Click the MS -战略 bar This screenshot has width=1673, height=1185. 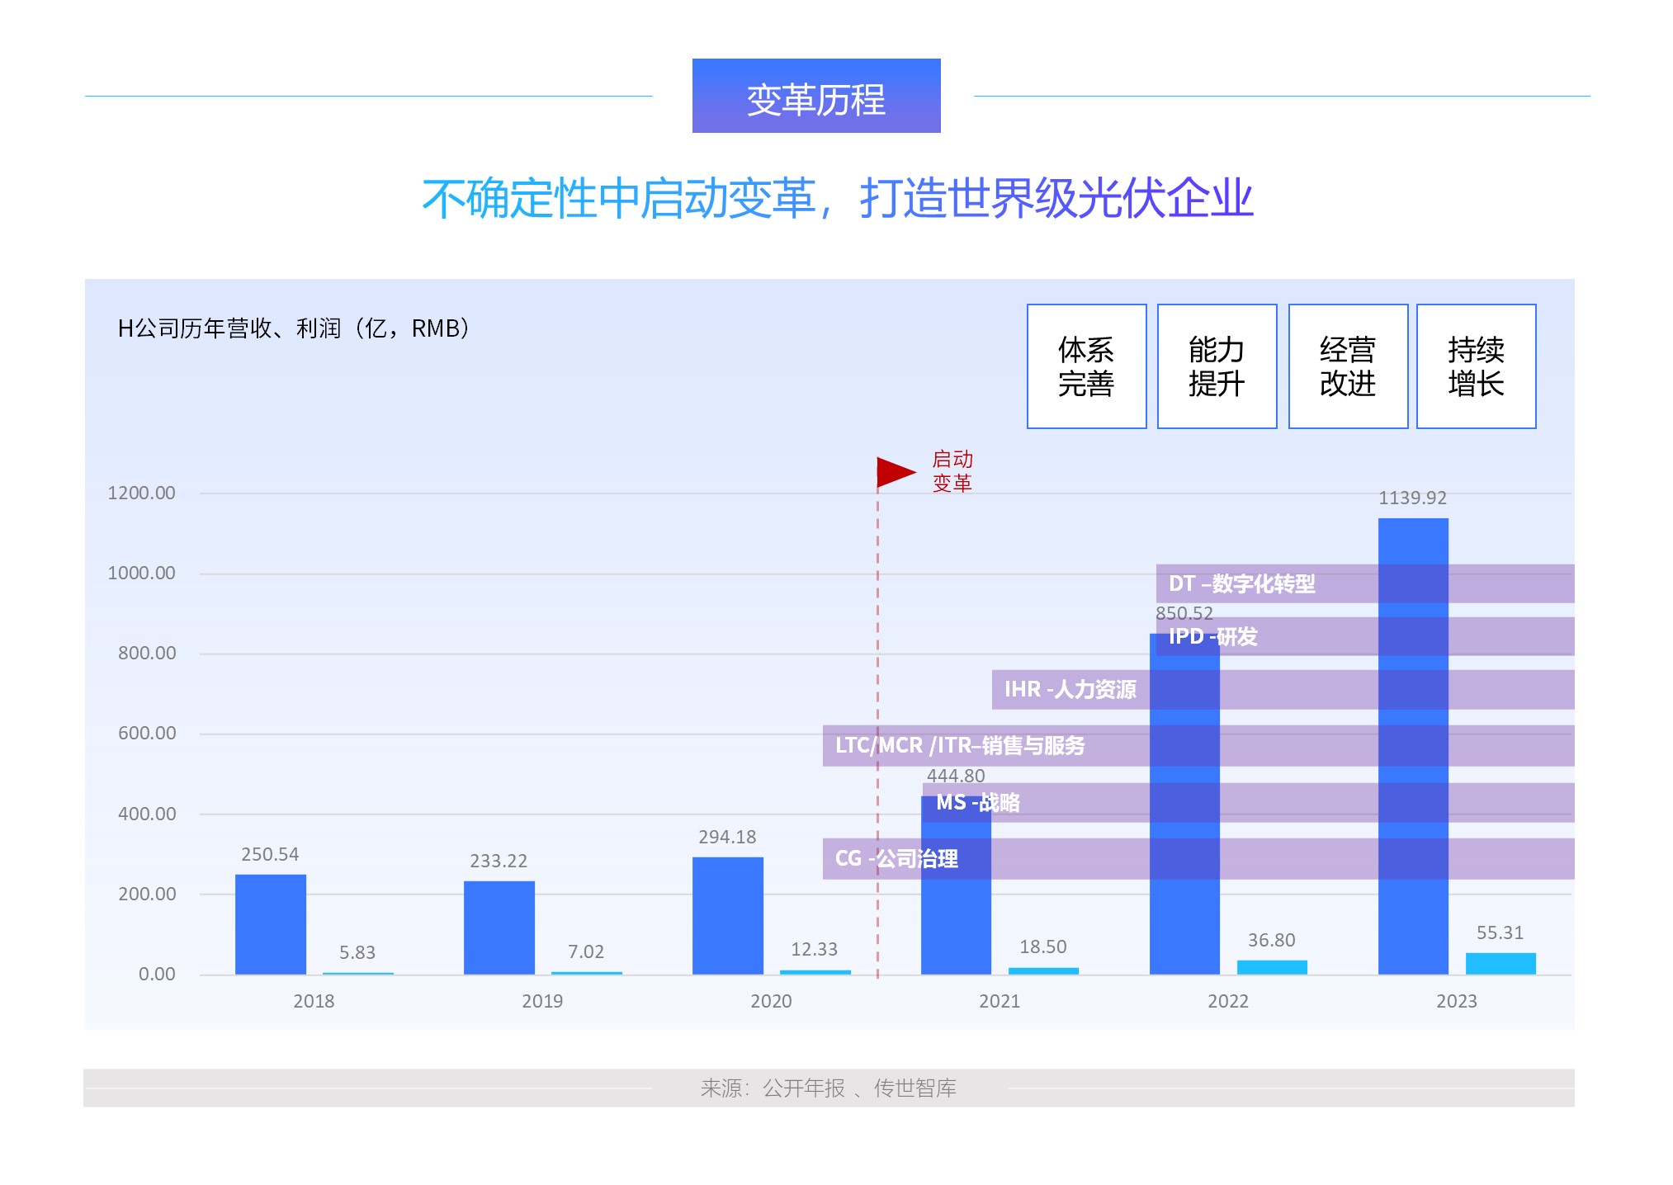tap(1249, 802)
